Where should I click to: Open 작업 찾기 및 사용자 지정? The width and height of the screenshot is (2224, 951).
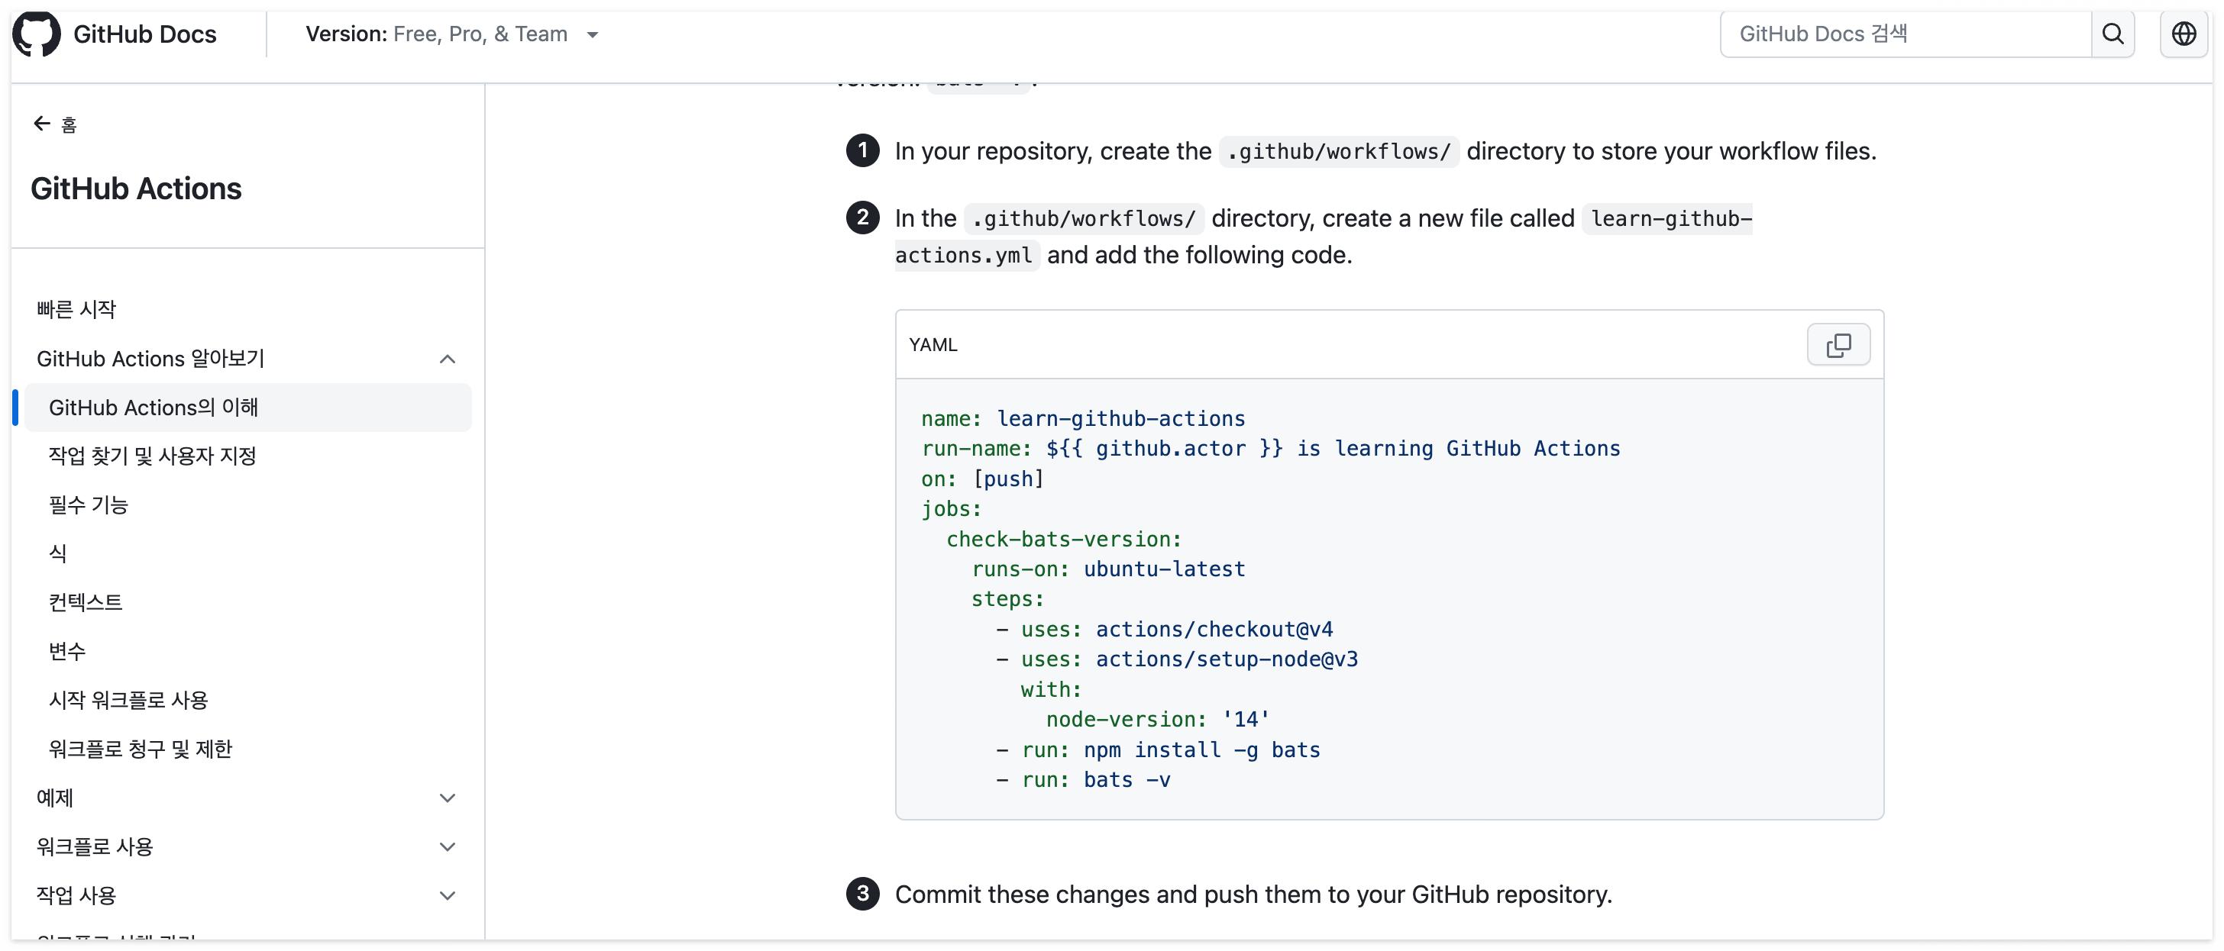[152, 456]
